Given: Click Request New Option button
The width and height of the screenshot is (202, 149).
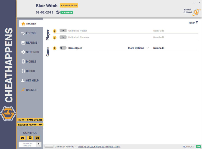Looking at the screenshot, I should (x=30, y=125).
